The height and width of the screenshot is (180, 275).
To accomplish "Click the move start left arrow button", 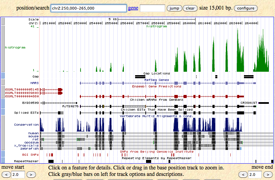I will point(5,175).
